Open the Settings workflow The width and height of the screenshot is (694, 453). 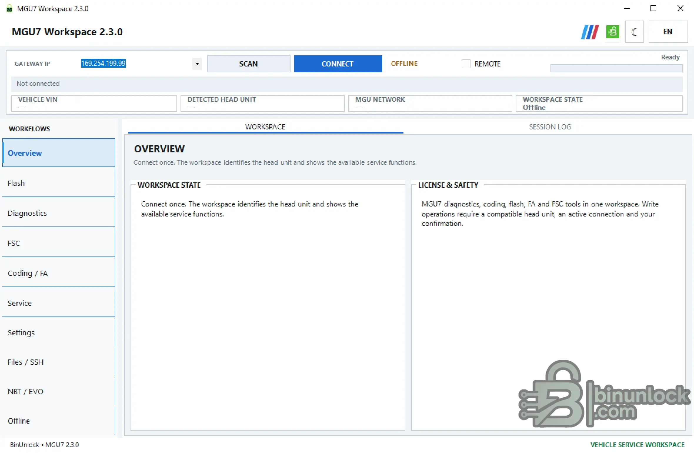click(59, 333)
